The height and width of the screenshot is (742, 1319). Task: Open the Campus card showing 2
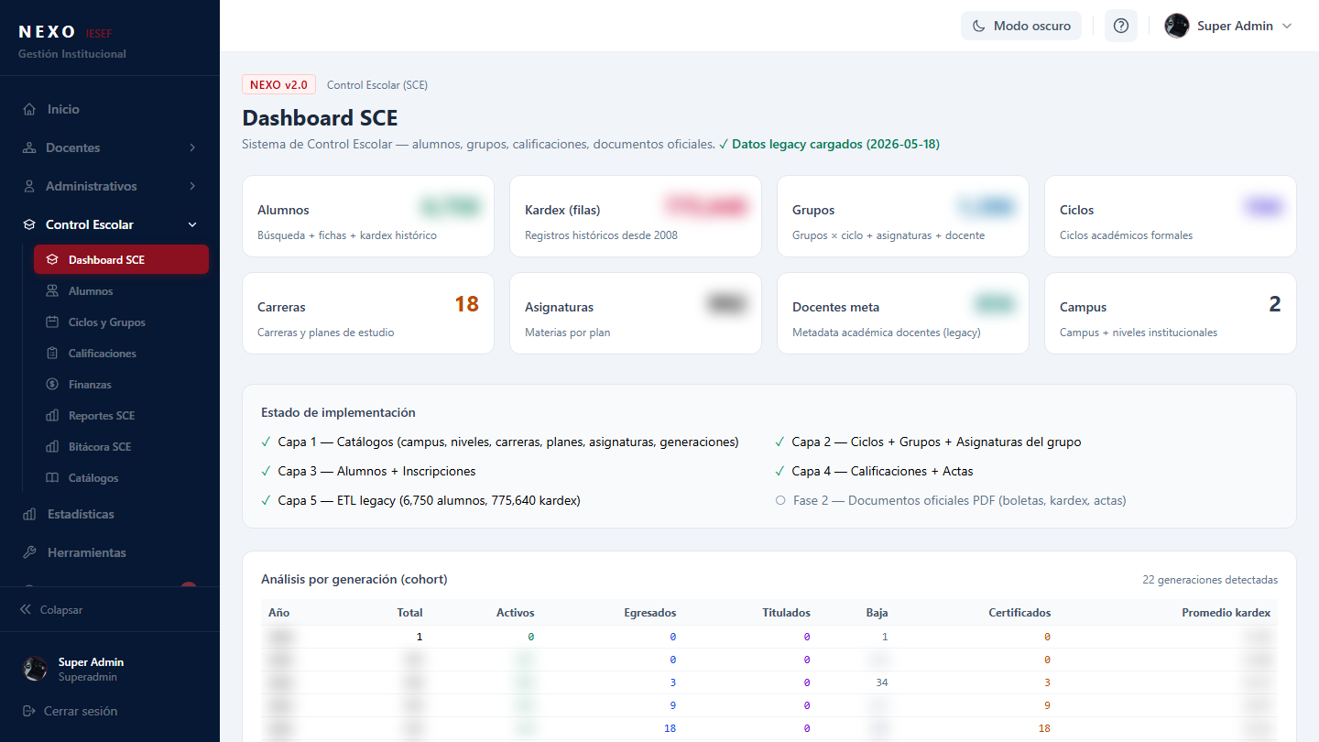coord(1171,313)
